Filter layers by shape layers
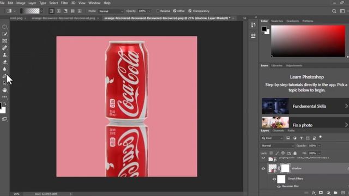Image resolution: width=349 pixels, height=196 pixels. (x=308, y=138)
